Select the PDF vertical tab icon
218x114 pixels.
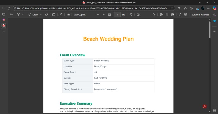[4, 25]
